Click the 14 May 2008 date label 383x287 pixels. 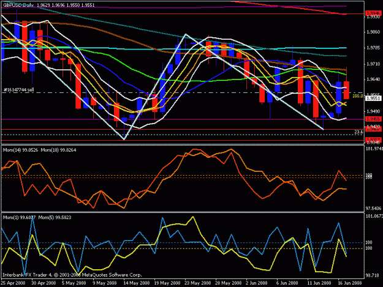click(136, 283)
